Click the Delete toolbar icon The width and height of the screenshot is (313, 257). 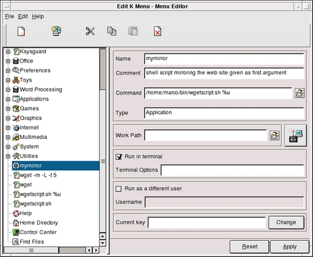157,31
